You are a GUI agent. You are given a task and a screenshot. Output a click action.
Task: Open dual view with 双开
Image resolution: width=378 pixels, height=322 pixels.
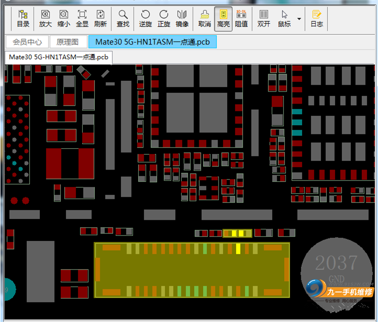(x=264, y=19)
